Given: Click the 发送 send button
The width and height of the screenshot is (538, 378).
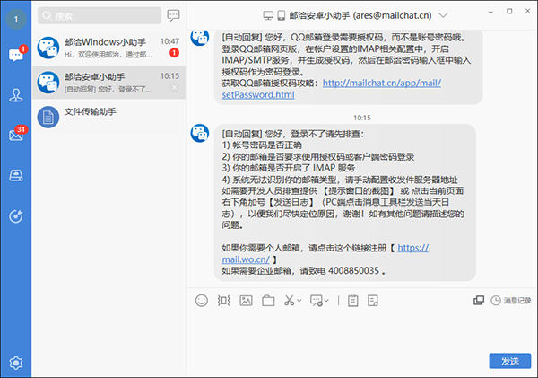Looking at the screenshot, I should pyautogui.click(x=510, y=361).
